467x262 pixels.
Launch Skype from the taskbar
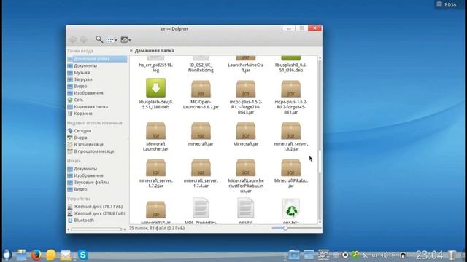(83, 255)
